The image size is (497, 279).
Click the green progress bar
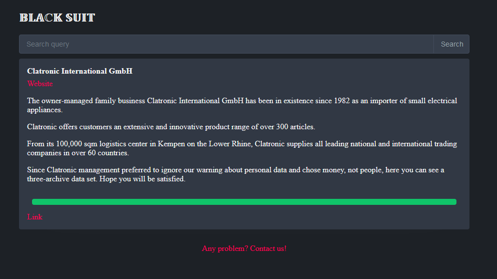[244, 202]
